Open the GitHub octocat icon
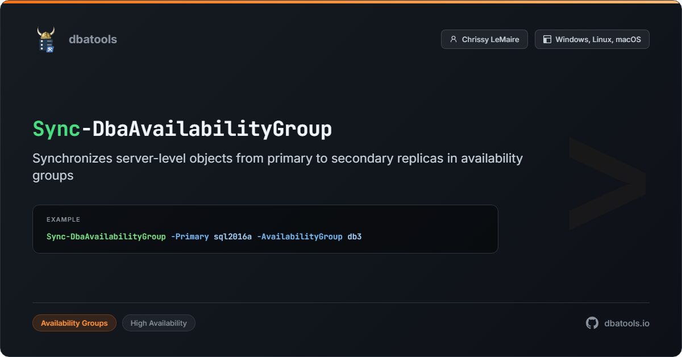The width and height of the screenshot is (682, 357). point(592,323)
